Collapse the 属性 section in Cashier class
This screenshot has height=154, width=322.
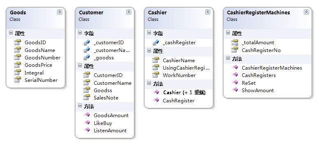(x=149, y=50)
